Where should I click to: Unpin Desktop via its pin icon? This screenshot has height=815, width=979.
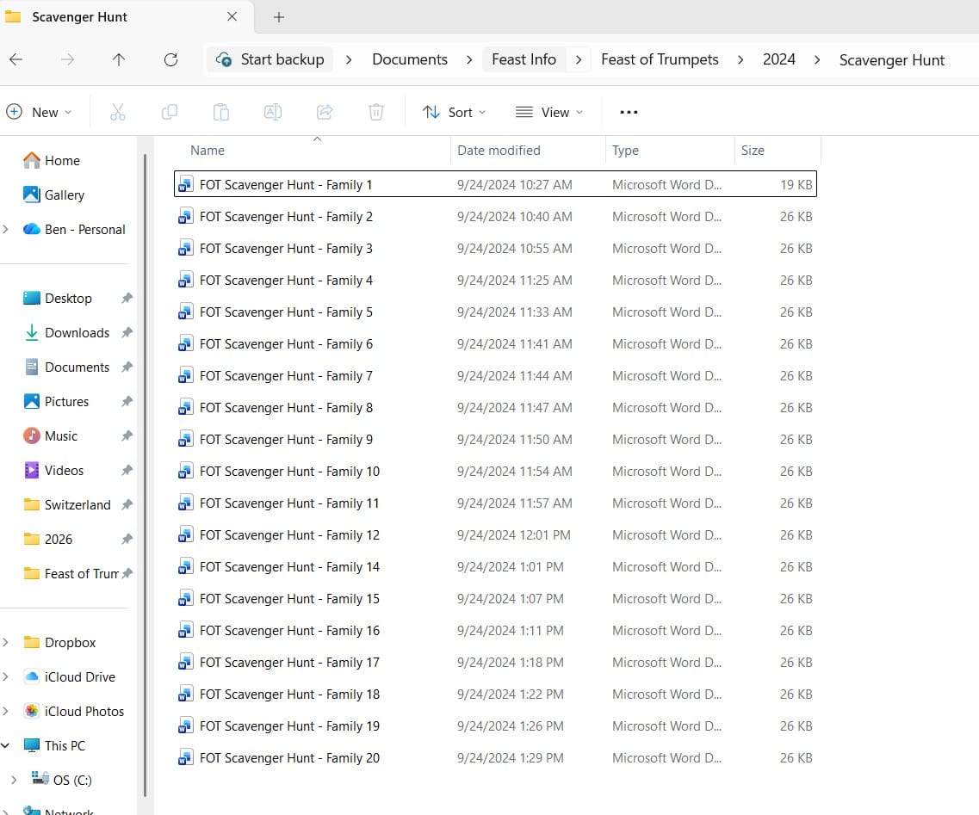click(127, 299)
